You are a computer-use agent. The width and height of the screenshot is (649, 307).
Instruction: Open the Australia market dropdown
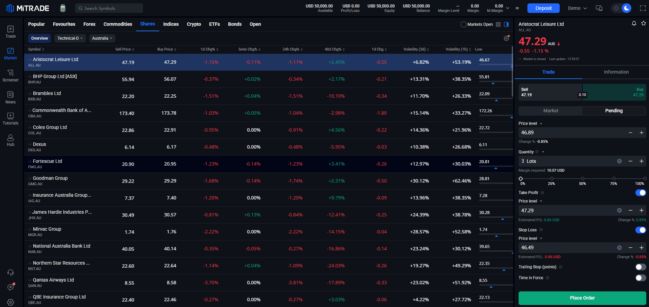point(102,38)
